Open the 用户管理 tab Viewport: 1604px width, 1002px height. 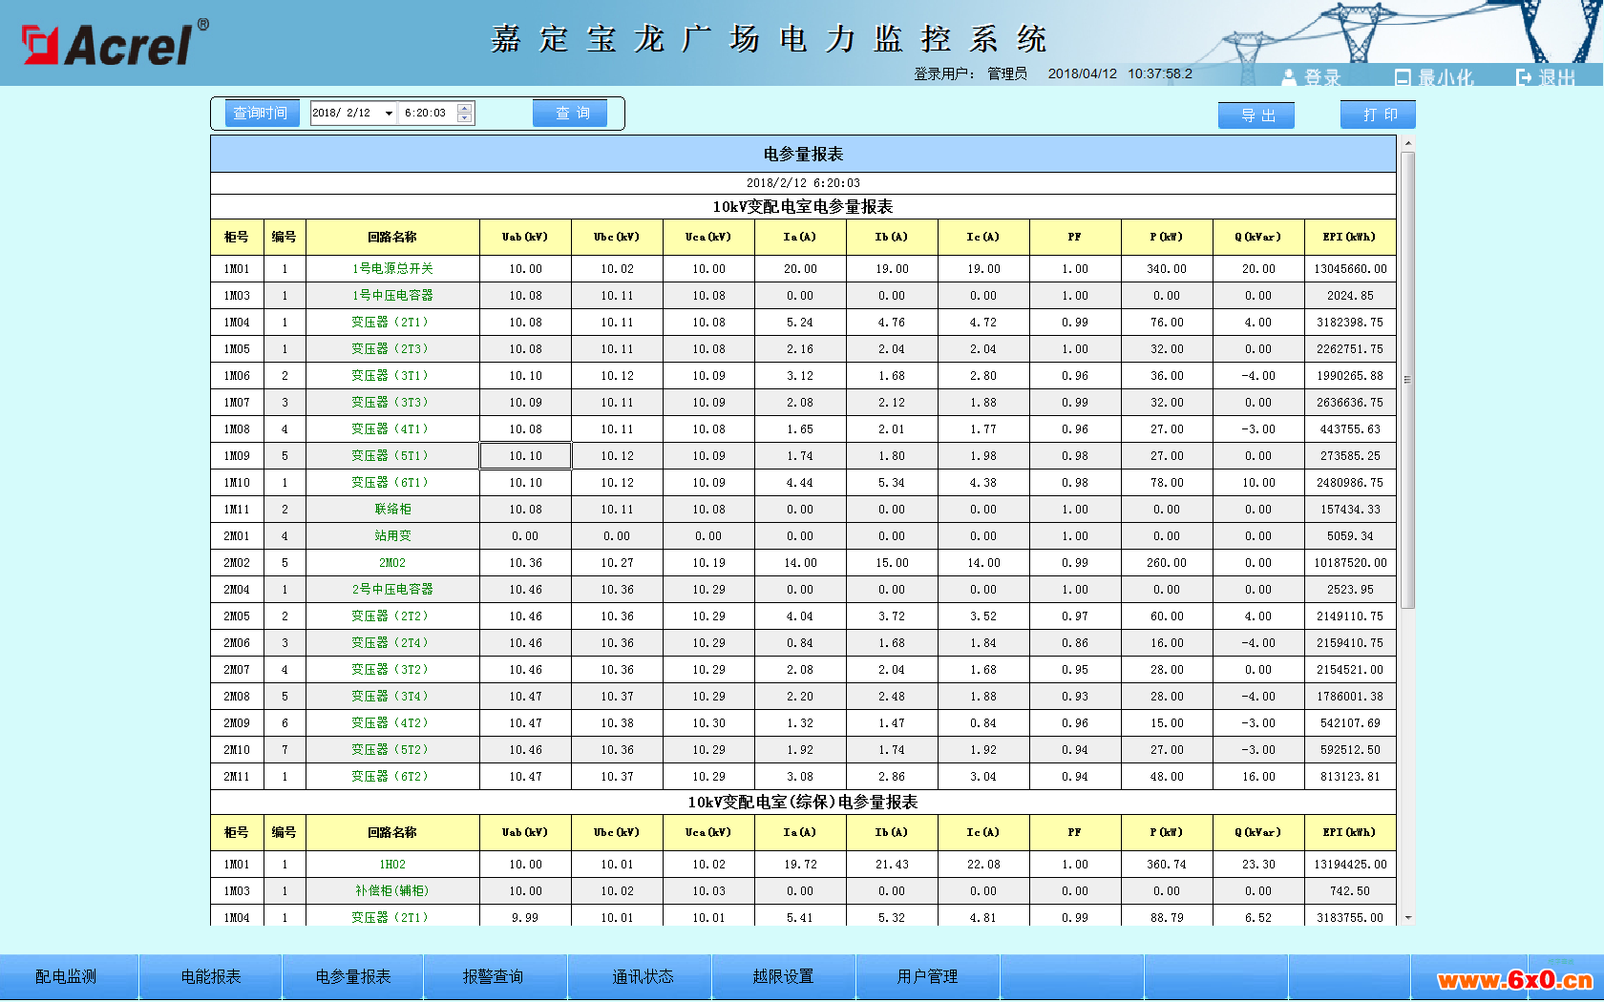pyautogui.click(x=927, y=976)
